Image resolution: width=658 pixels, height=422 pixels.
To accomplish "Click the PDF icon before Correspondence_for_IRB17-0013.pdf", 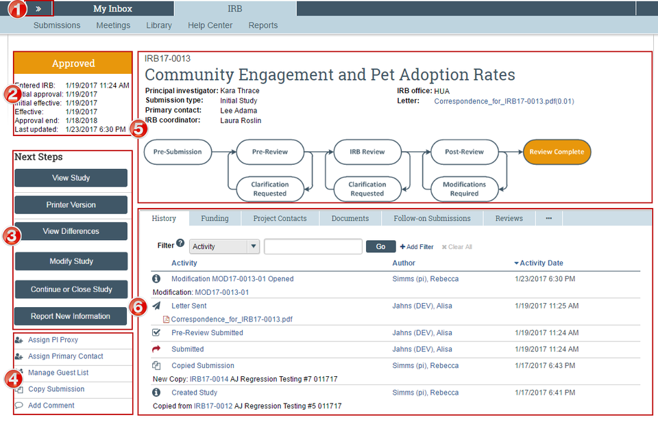I will (x=166, y=319).
